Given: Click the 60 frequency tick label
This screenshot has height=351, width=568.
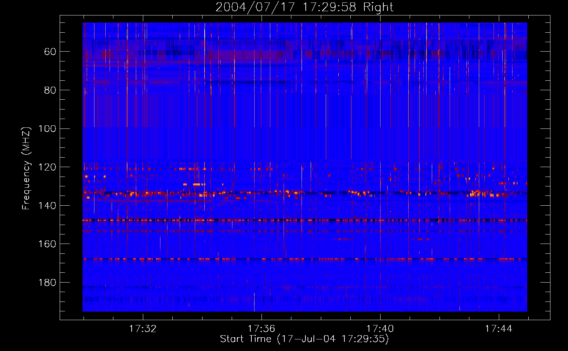Looking at the screenshot, I should tap(50, 52).
